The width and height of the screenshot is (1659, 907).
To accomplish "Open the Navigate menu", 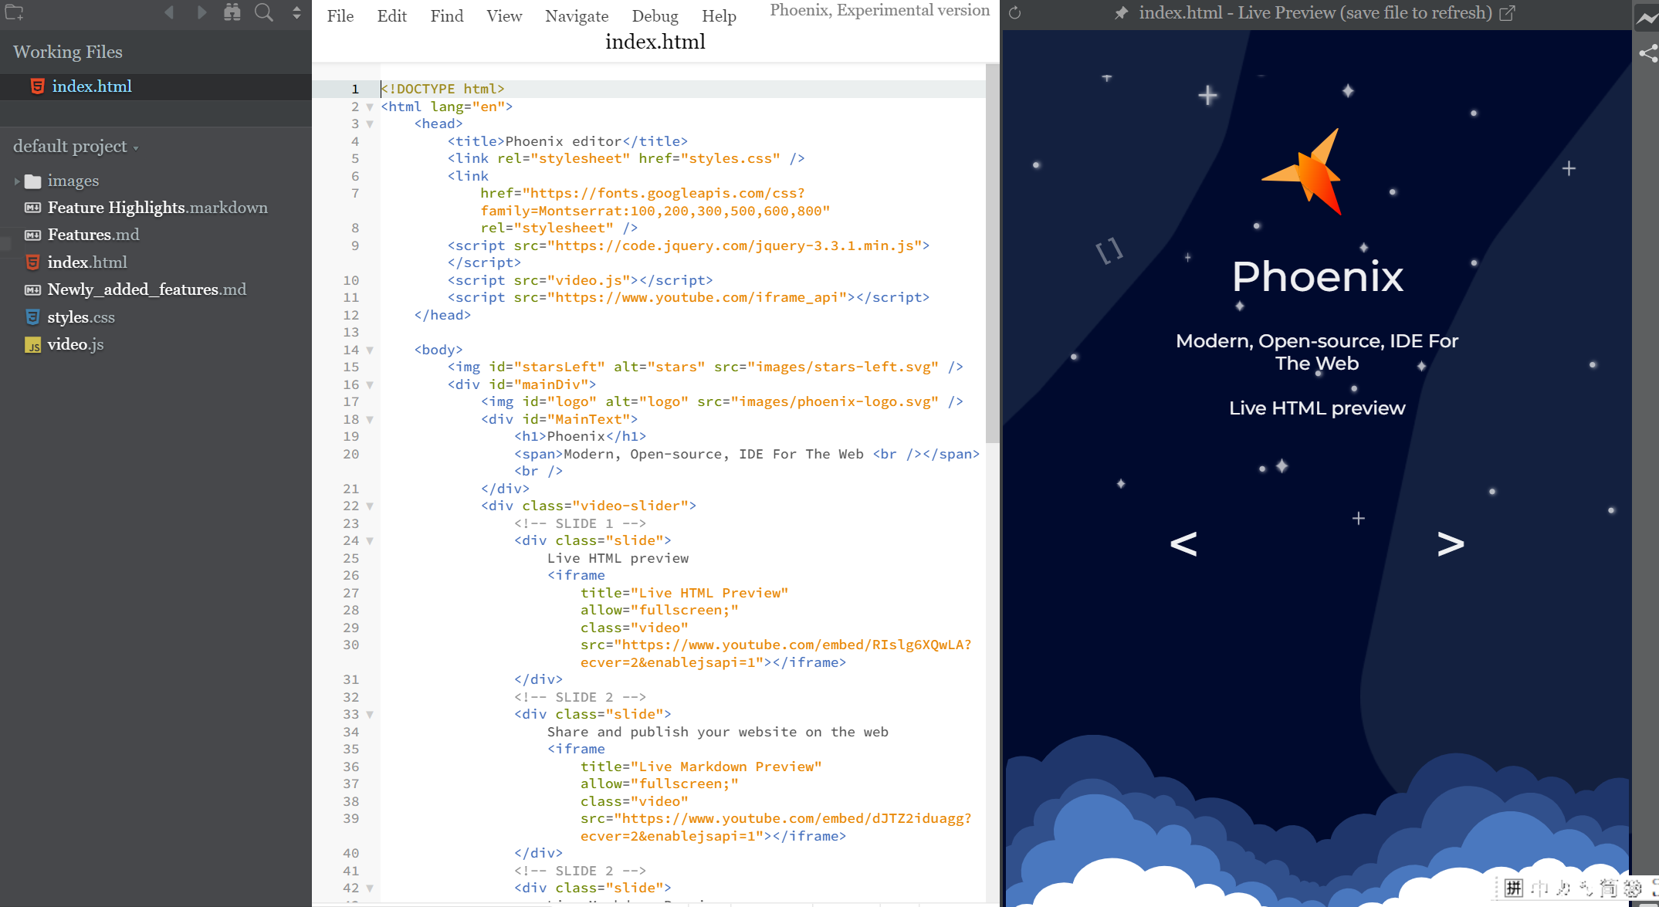I will (577, 15).
